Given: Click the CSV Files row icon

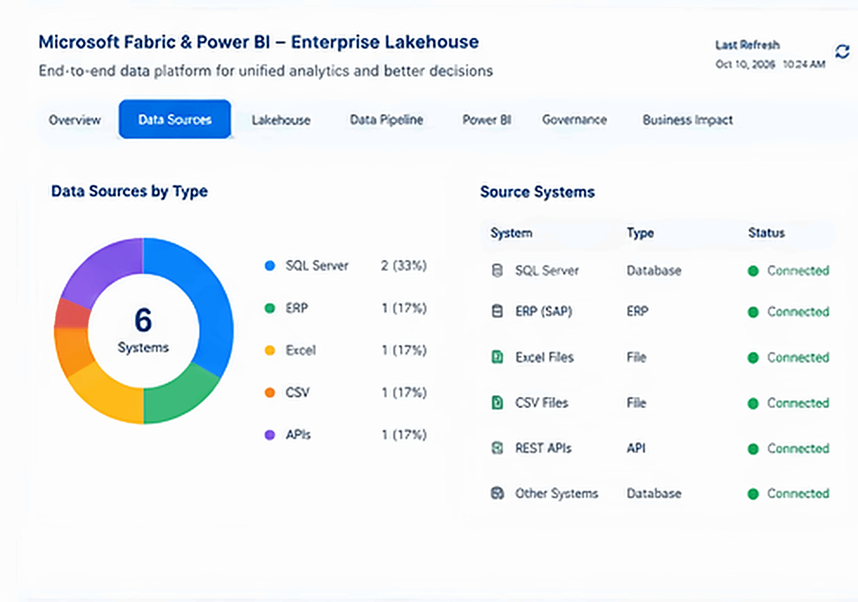Looking at the screenshot, I should coord(497,402).
